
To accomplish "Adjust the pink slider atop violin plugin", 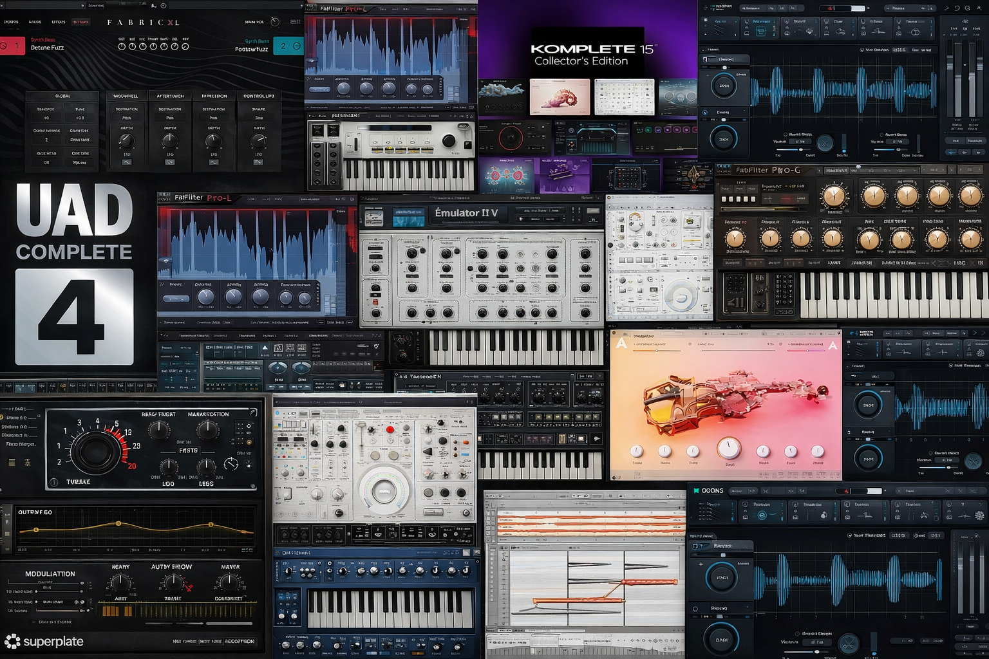I will [x=806, y=350].
